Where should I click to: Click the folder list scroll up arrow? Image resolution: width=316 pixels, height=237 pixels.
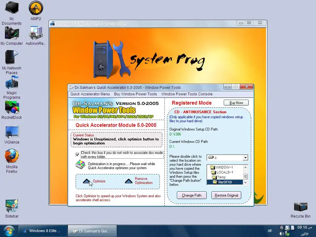pos(245,167)
